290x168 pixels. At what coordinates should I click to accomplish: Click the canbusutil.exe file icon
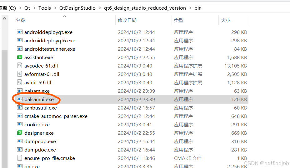pos(20,108)
